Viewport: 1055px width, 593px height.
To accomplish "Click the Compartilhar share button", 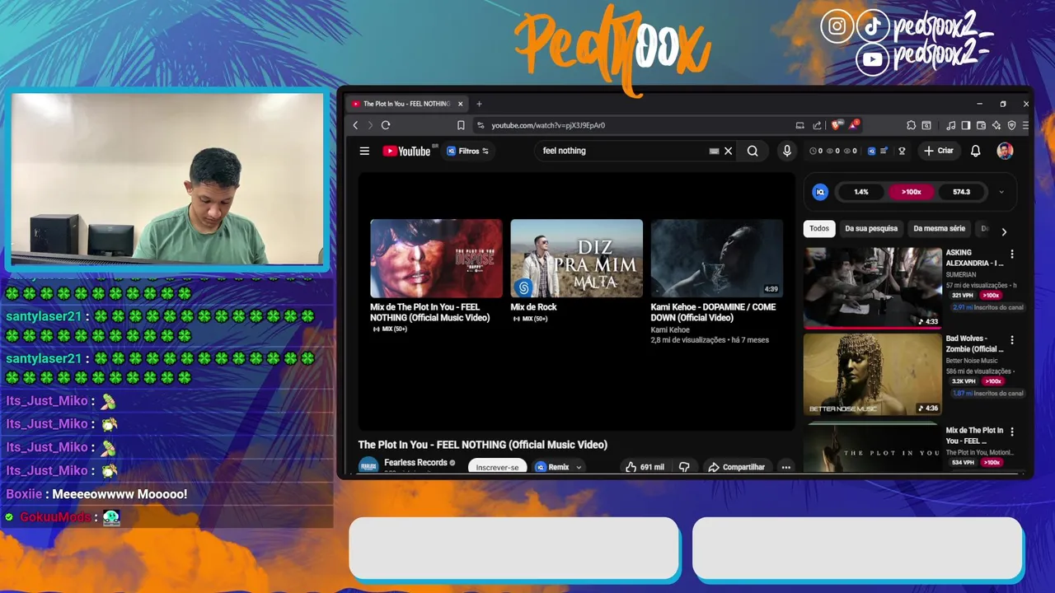I will click(736, 467).
